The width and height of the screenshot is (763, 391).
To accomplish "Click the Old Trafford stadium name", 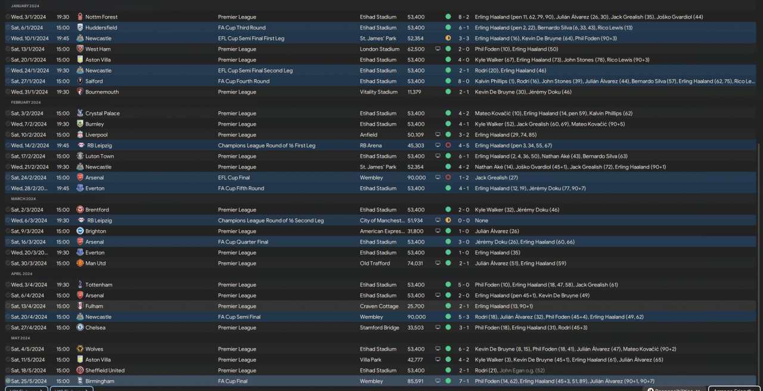I will click(x=375, y=264).
